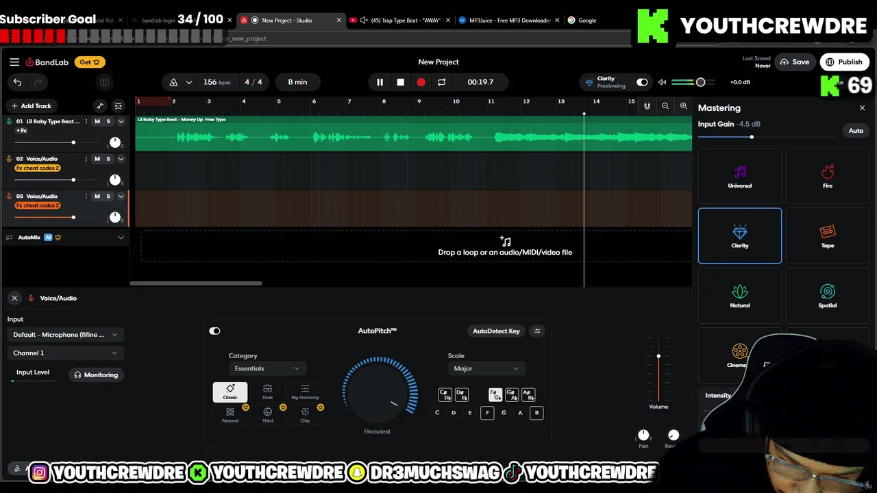
Task: Open the BandLab hamburger menu
Action: pyautogui.click(x=14, y=62)
